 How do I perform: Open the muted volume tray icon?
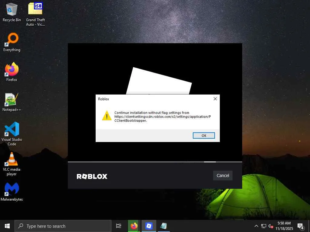(x=271, y=226)
